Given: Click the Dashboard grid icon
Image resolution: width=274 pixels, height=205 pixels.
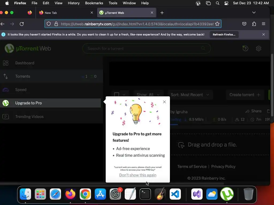Looking at the screenshot, I should (x=6, y=63).
